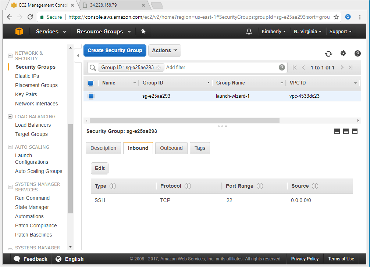Show info for Type column
Screen dimensions: 370x267
pos(113,186)
